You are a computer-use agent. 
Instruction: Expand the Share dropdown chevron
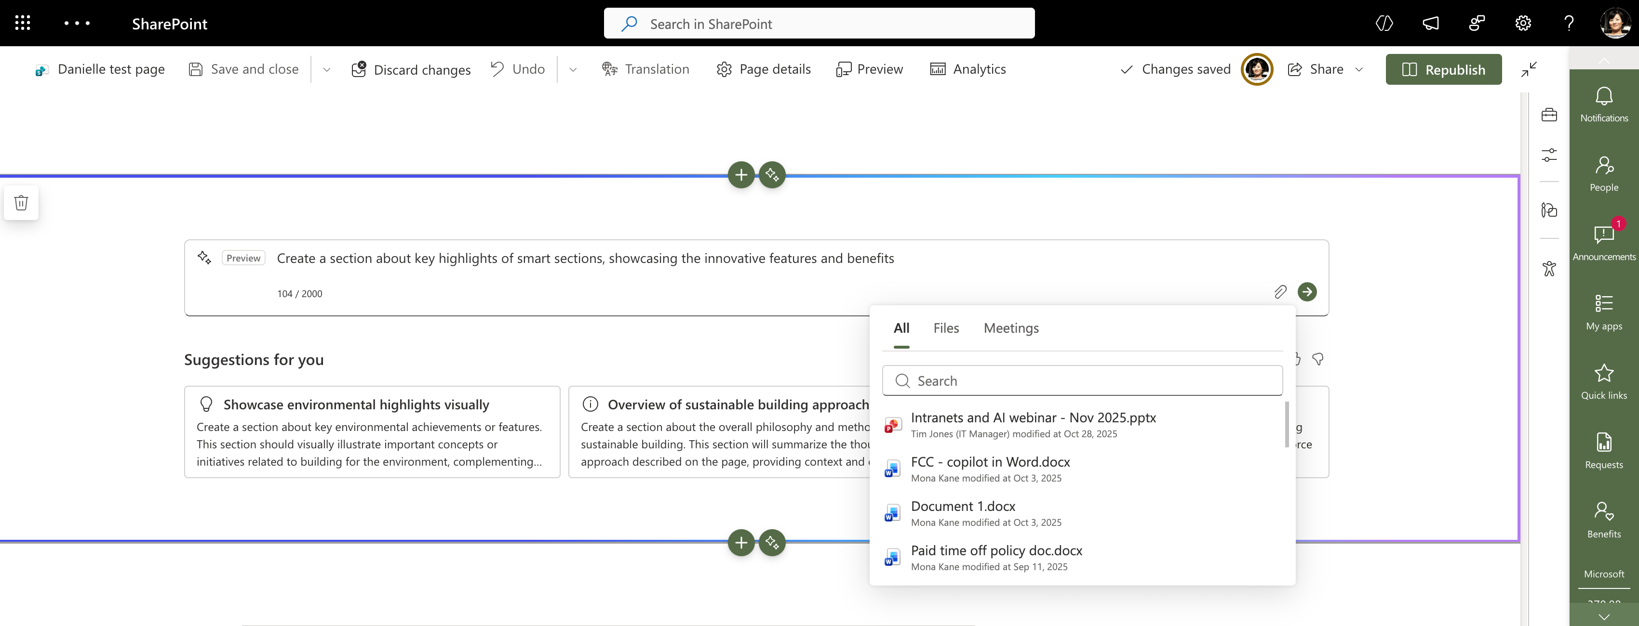(1359, 69)
